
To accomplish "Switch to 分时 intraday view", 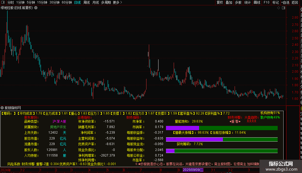I will tap(11, 2).
